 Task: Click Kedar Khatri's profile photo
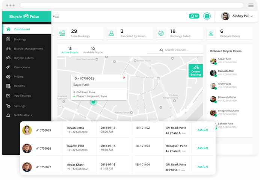(27, 167)
